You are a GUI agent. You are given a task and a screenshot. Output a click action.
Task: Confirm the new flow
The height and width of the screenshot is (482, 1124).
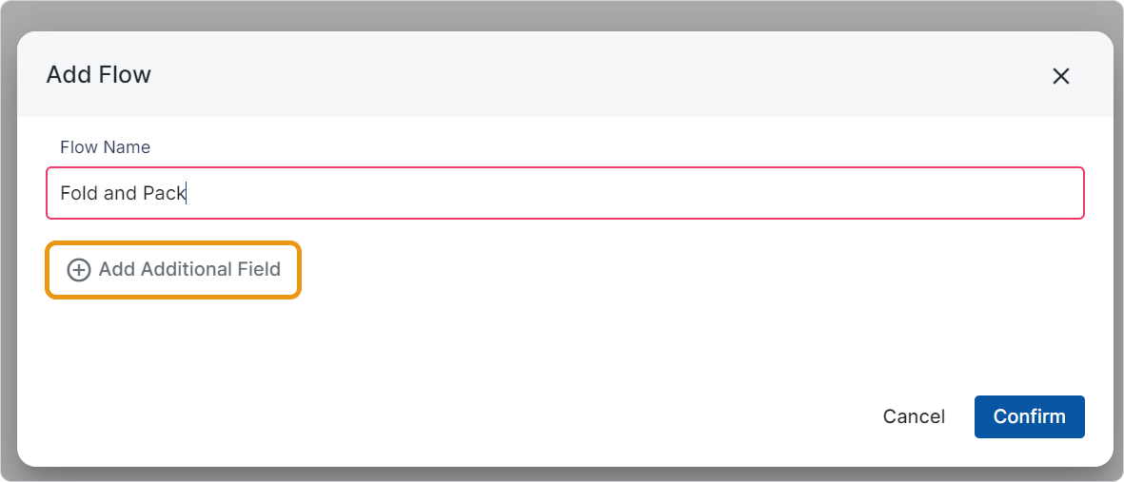pos(1030,416)
